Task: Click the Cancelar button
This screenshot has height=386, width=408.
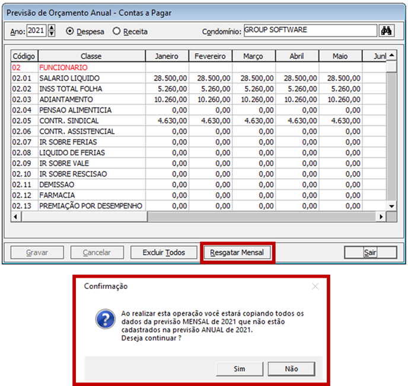Action: point(97,252)
